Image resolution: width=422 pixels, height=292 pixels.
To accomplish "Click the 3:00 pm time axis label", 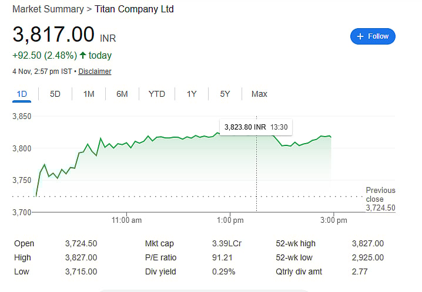I will pos(334,220).
